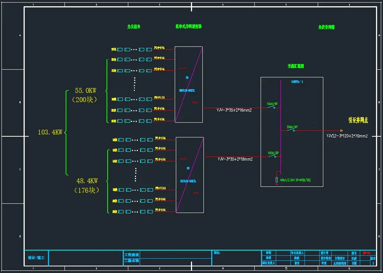Select the lower 100A/4P breaker symbol
Image resolution: width=383 pixels, height=273 pixels.
pos(273,156)
